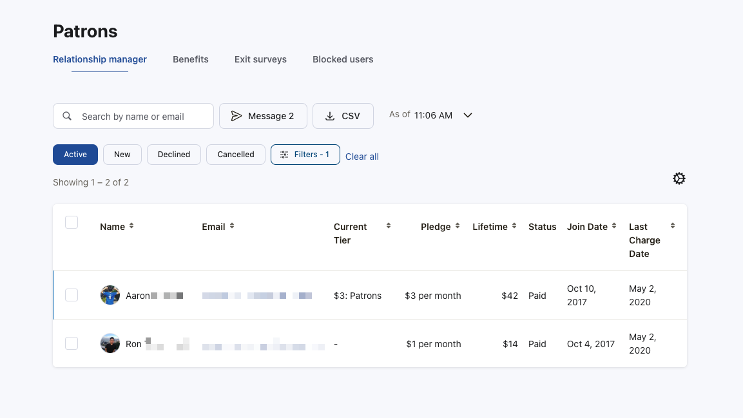Check Ron's row checkbox

pos(72,343)
